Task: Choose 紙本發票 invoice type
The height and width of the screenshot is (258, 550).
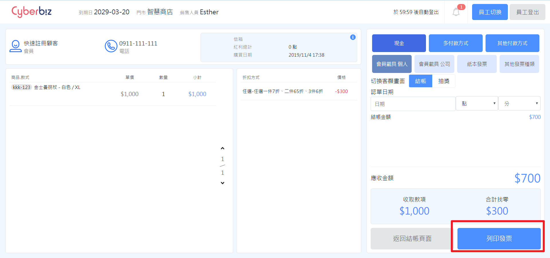Action: pos(477,64)
